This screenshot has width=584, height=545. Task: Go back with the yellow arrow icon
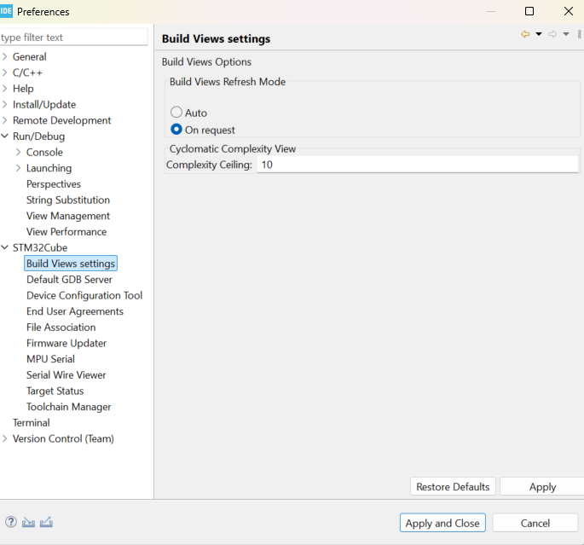tap(525, 34)
